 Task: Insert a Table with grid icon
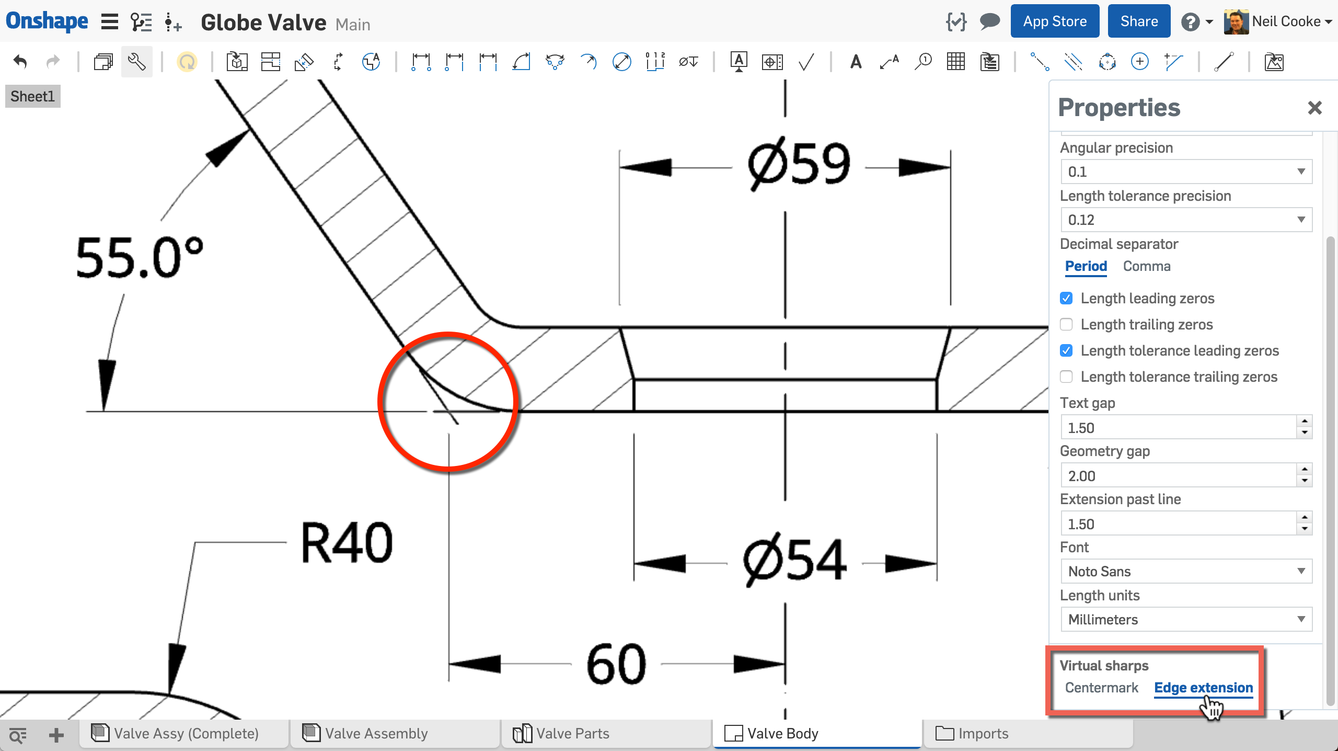click(x=956, y=62)
